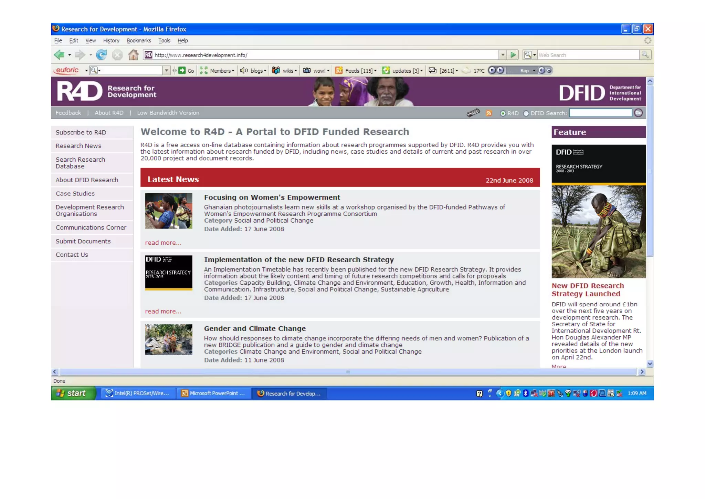Click the horizontal scrollbar thumb
Image resolution: width=705 pixels, height=499 pixels.
[x=348, y=372]
